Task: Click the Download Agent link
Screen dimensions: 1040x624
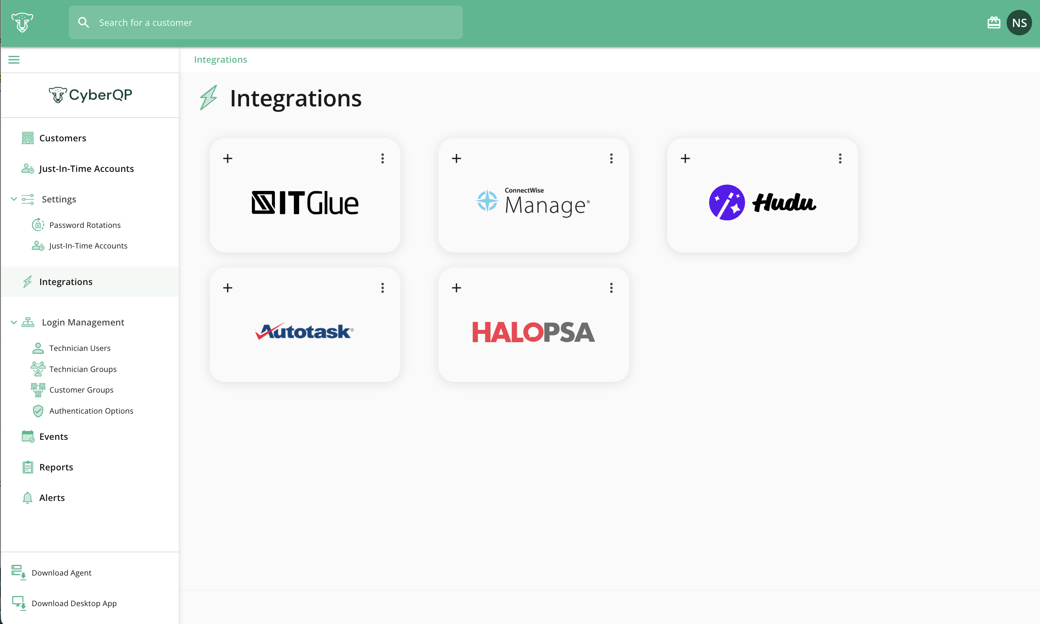Action: click(62, 573)
